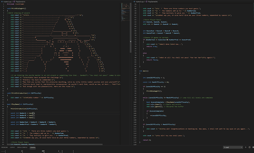This screenshot has height=153, width=254.
Task: Click the '++LevelDifficulty;' line
Action: click(x=158, y=115)
